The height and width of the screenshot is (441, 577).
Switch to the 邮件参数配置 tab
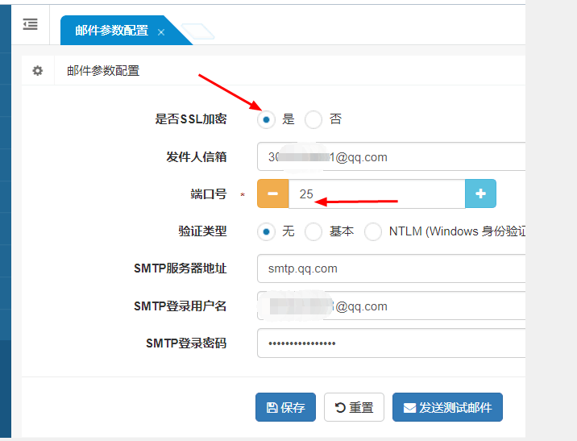(111, 31)
